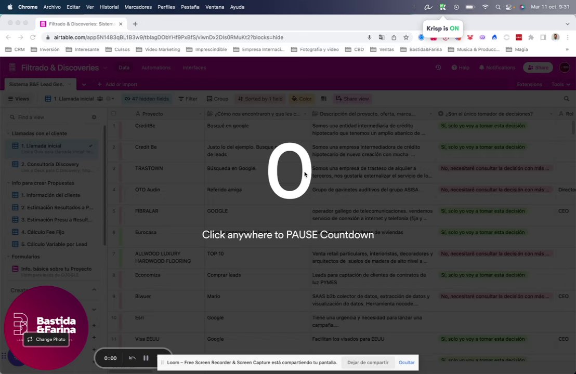Open the Filter options
Image resolution: width=576 pixels, height=374 pixels.
point(188,99)
